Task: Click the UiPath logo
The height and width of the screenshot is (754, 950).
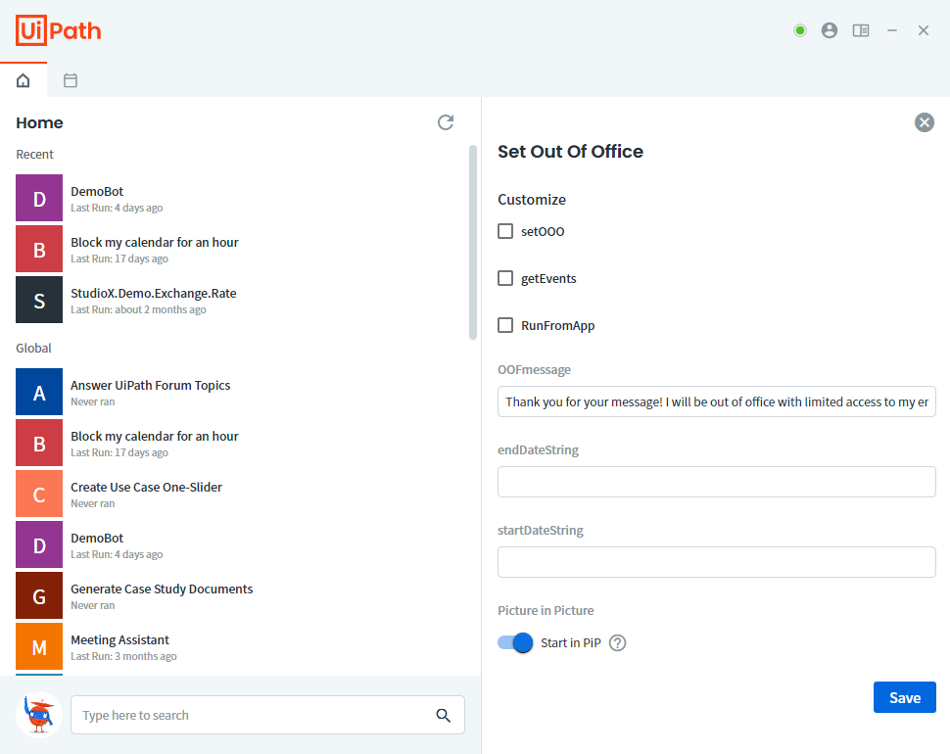Action: (58, 30)
